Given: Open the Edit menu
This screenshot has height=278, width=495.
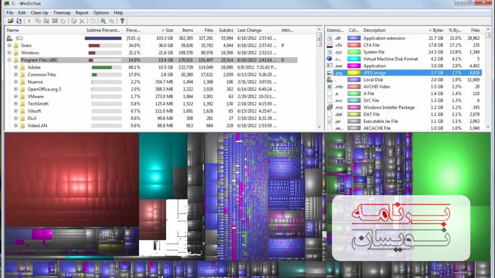Looking at the screenshot, I should pos(22,13).
